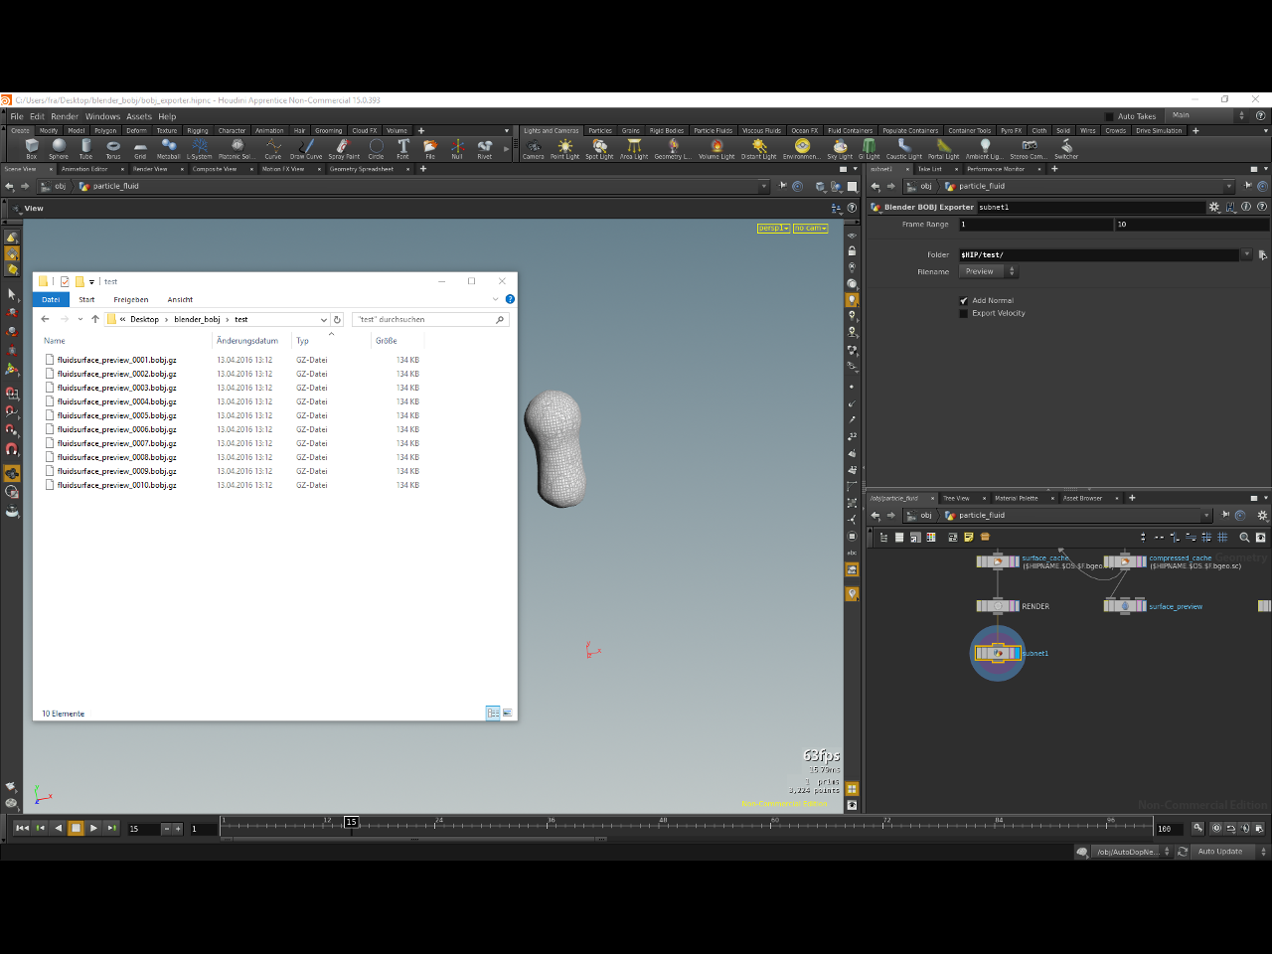The height and width of the screenshot is (954, 1272).
Task: Click the Desktop breadcrumb in Explorer
Action: click(x=143, y=319)
